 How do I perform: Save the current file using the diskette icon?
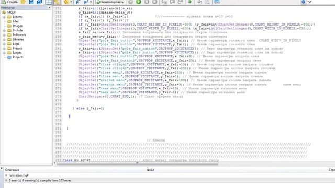31,2
